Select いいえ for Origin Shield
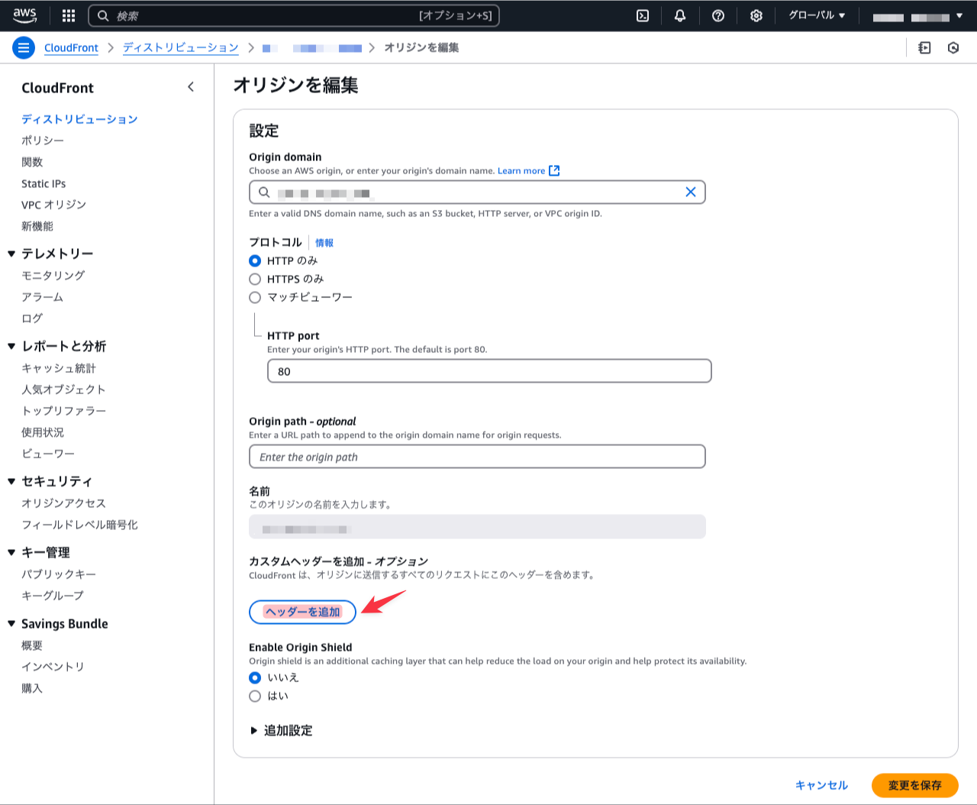Image resolution: width=977 pixels, height=805 pixels. (255, 677)
